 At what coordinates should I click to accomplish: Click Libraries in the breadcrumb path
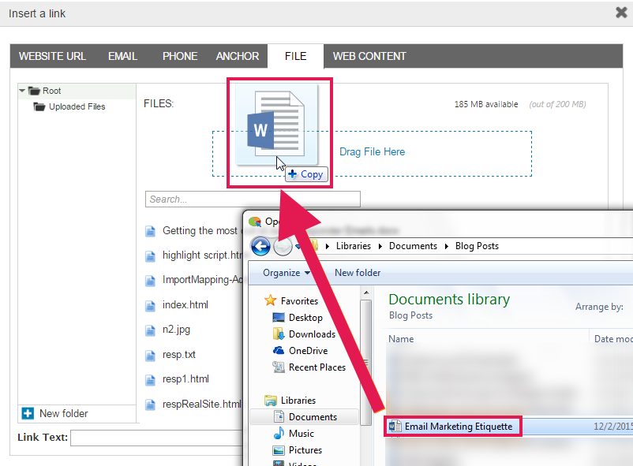[x=354, y=246]
